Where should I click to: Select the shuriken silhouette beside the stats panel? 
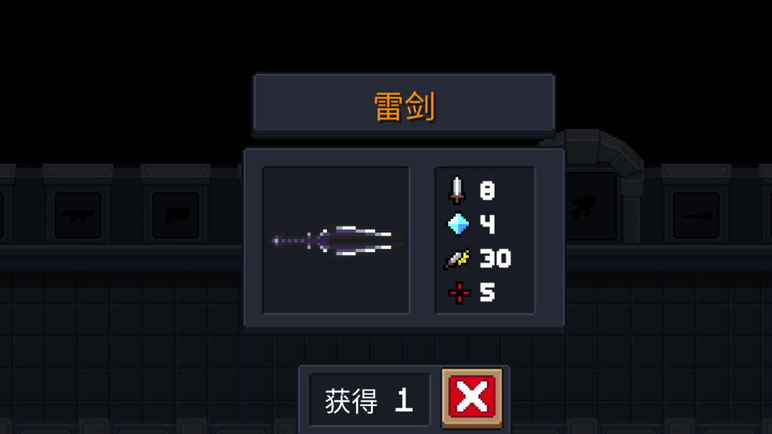[584, 206]
